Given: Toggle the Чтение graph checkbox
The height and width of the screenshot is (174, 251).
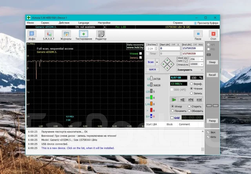Looking at the screenshot, I should [140, 53].
